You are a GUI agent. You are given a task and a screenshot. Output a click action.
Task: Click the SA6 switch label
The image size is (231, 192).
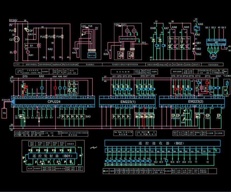[x=183, y=122]
